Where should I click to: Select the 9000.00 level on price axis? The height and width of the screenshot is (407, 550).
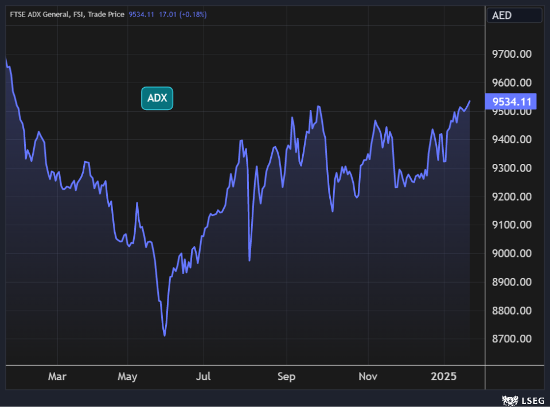pyautogui.click(x=512, y=253)
